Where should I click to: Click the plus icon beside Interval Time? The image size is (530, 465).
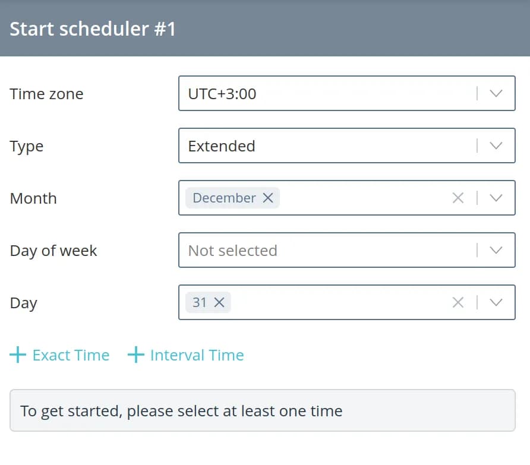click(136, 355)
